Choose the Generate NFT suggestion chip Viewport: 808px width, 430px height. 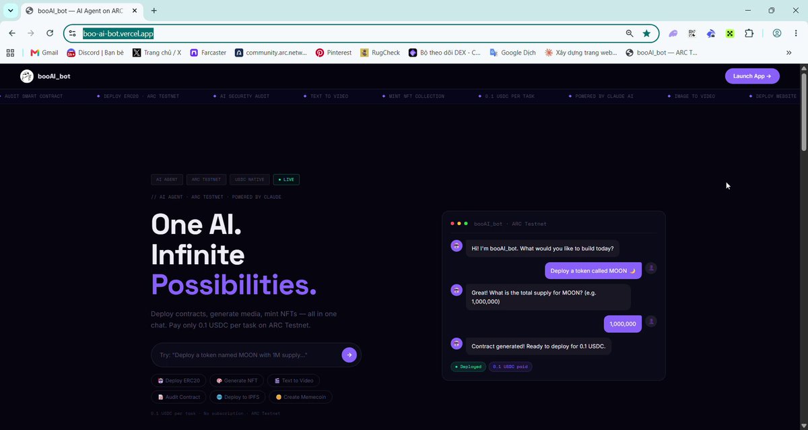click(x=237, y=381)
